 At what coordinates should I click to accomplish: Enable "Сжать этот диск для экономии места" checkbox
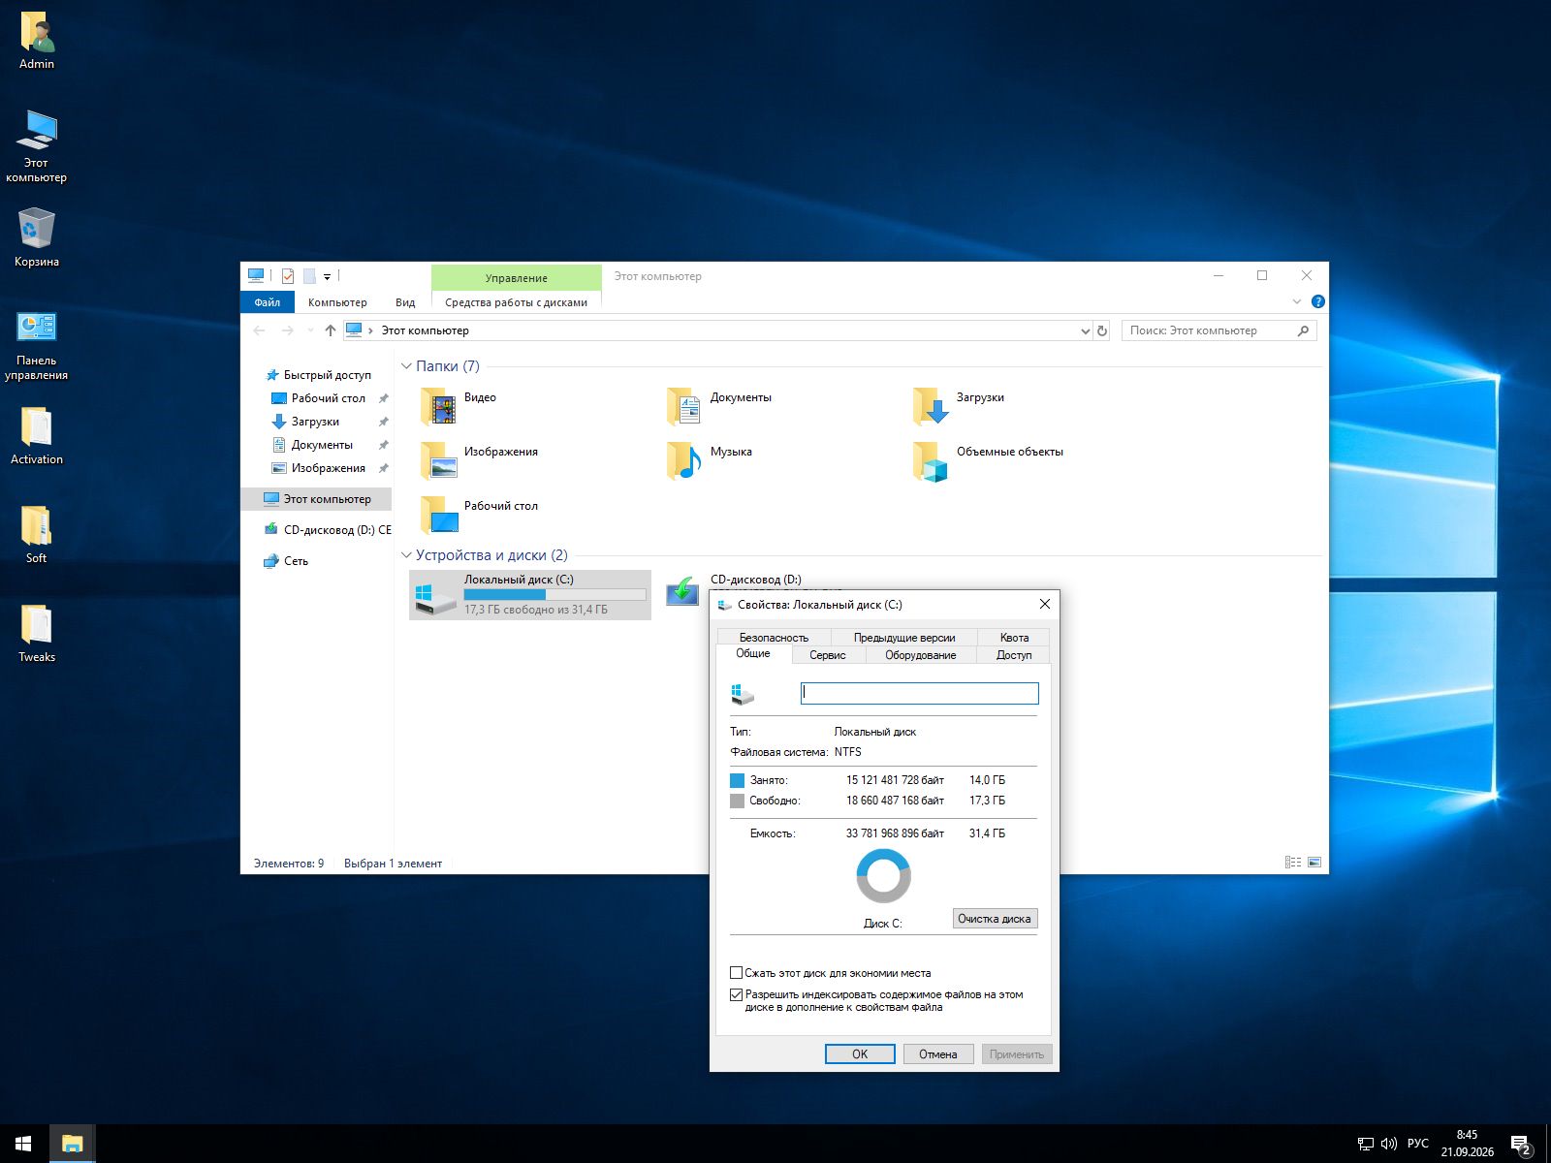[x=737, y=973]
